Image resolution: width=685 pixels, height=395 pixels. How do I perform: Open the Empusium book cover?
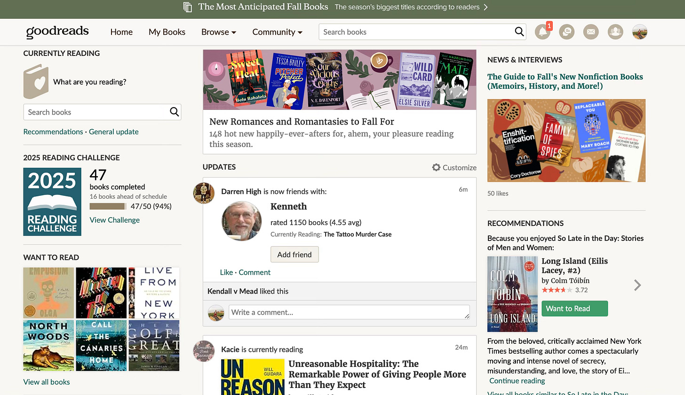pyautogui.click(x=48, y=293)
